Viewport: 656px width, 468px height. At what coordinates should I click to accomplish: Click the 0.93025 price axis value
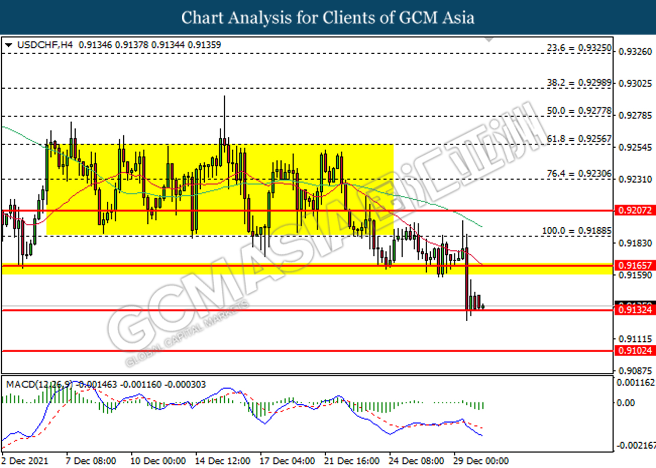(x=635, y=83)
